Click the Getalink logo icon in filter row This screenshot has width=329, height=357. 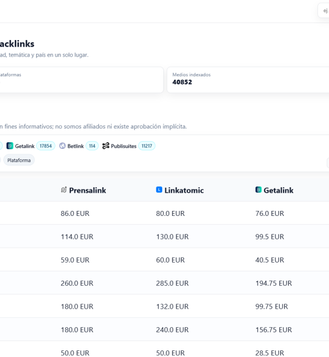tap(10, 146)
